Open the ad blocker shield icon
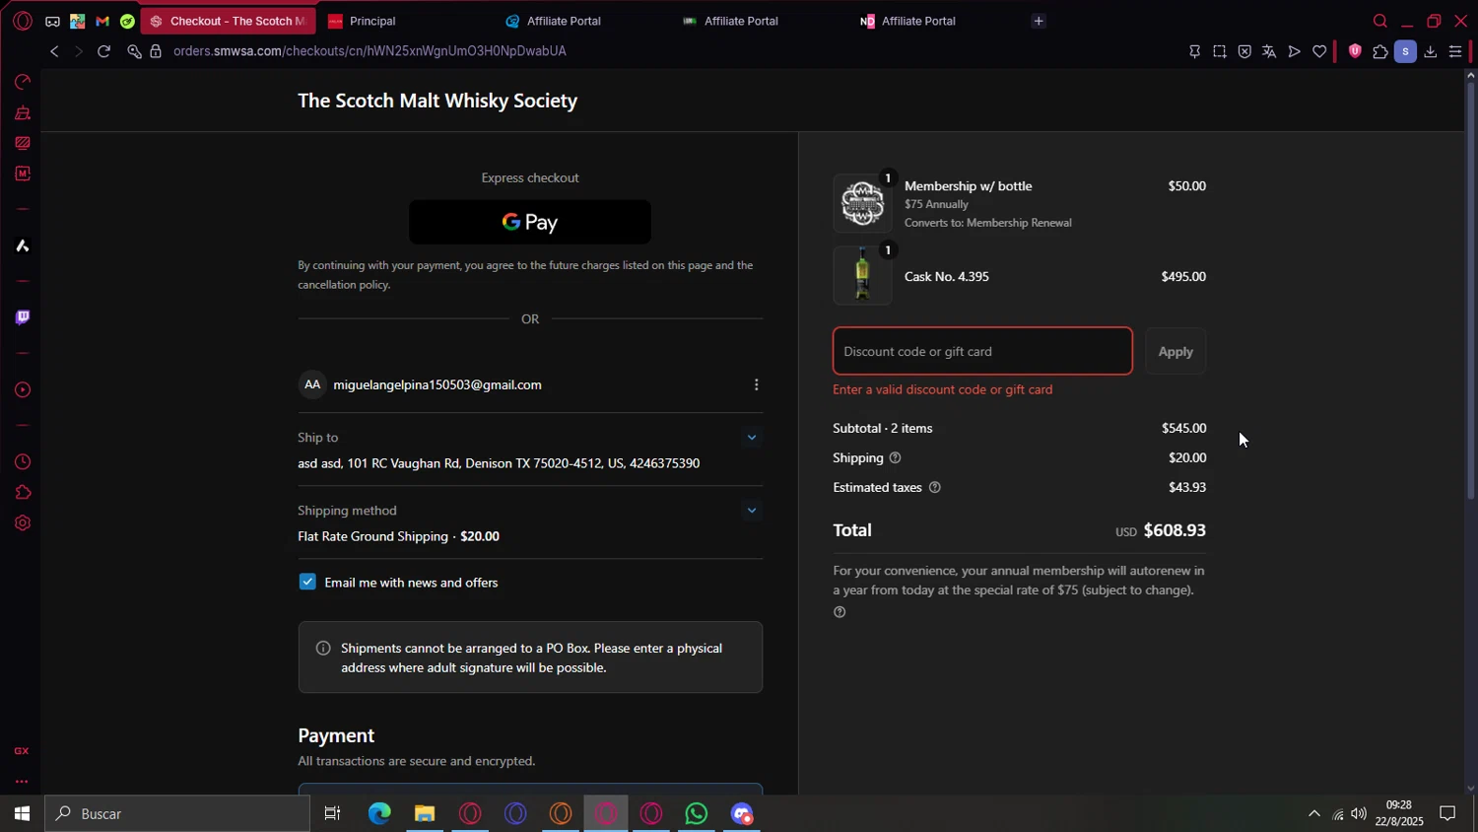The width and height of the screenshot is (1478, 832). (x=1244, y=51)
